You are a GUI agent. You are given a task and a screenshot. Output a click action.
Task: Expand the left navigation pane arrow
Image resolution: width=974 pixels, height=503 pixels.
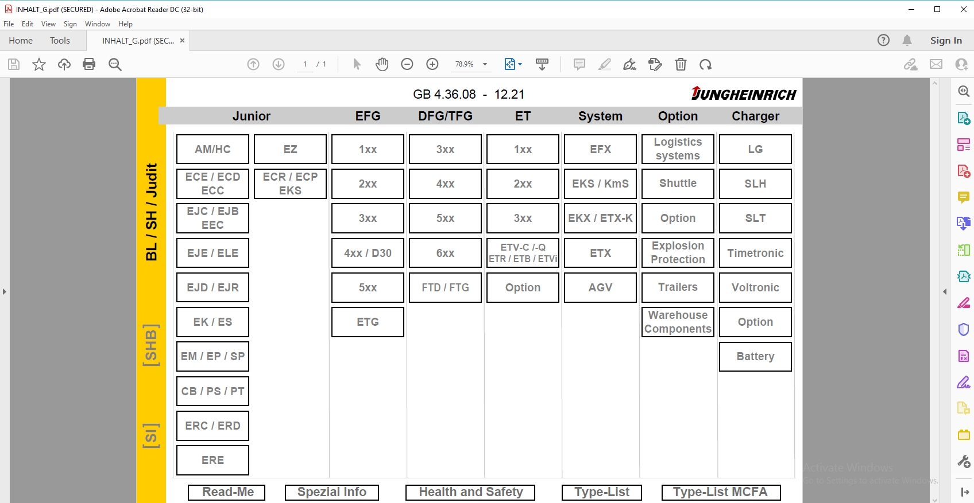(5, 292)
